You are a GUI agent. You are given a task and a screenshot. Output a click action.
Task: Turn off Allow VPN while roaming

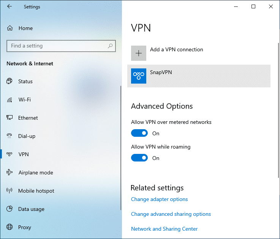(139, 158)
